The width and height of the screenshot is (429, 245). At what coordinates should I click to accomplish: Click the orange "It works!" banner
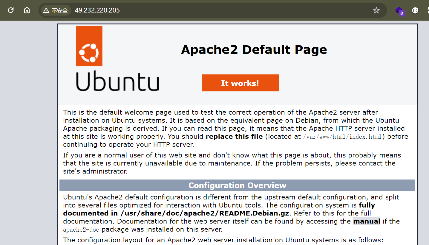(240, 83)
